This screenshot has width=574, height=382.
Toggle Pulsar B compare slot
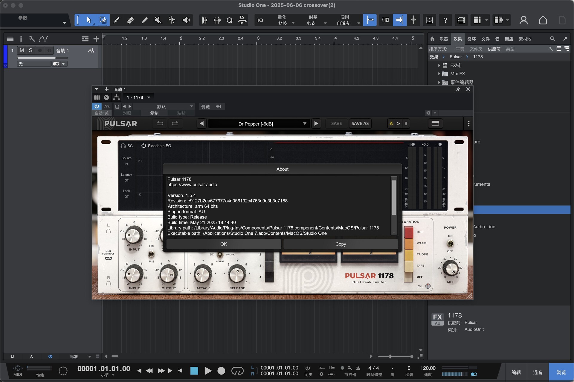[x=406, y=123]
